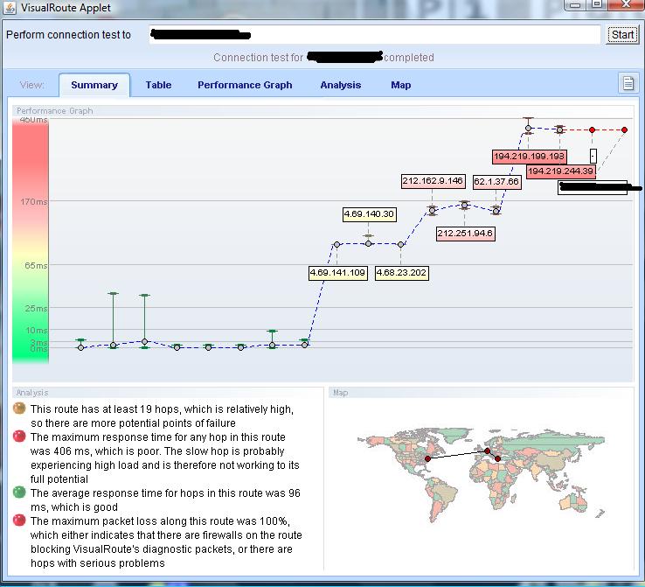Select hop label 212.251.94.6
Screen dimensions: 645x587
tap(465, 234)
